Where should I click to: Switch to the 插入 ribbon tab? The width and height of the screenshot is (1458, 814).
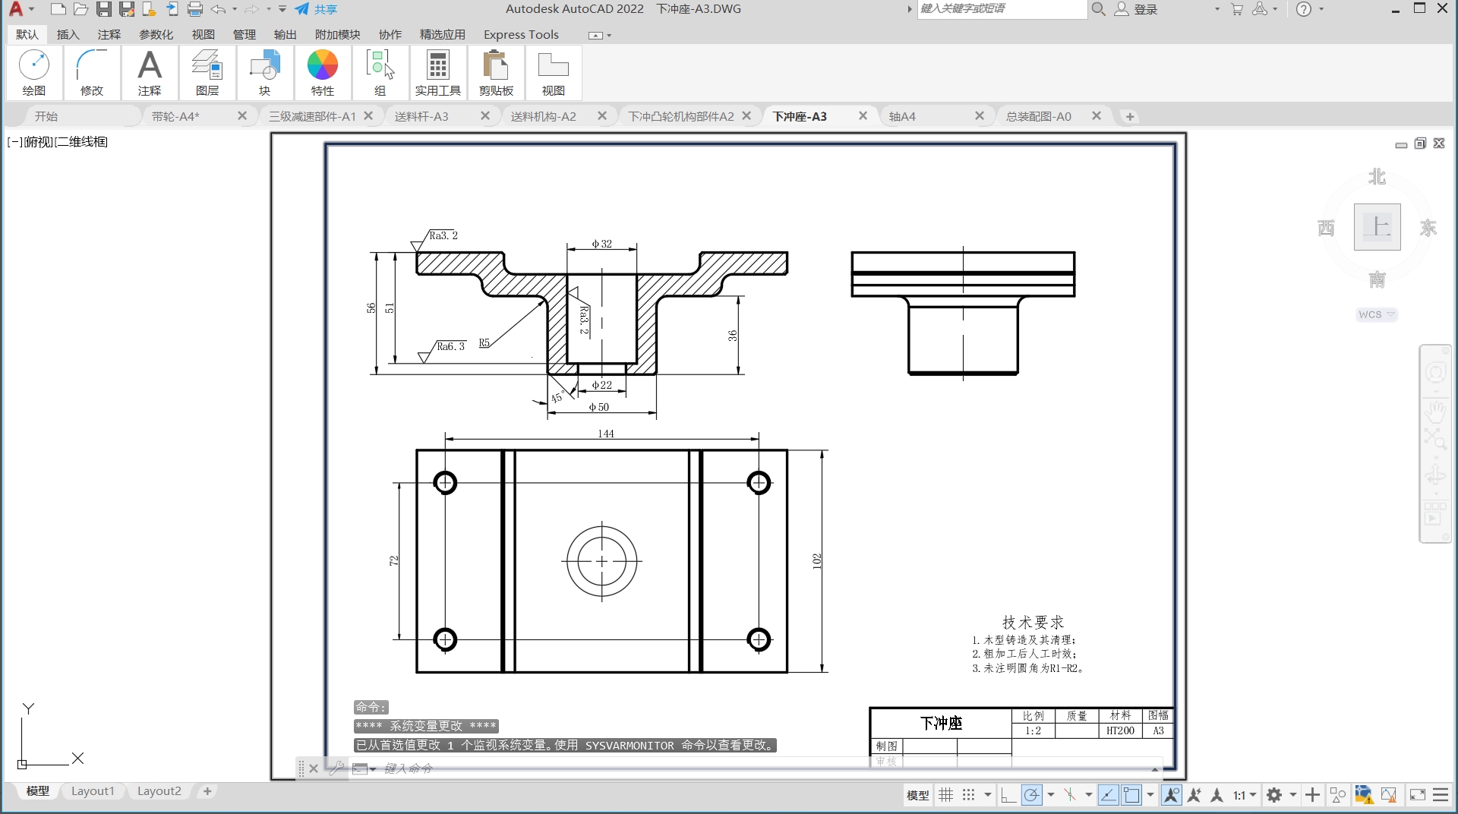tap(68, 34)
